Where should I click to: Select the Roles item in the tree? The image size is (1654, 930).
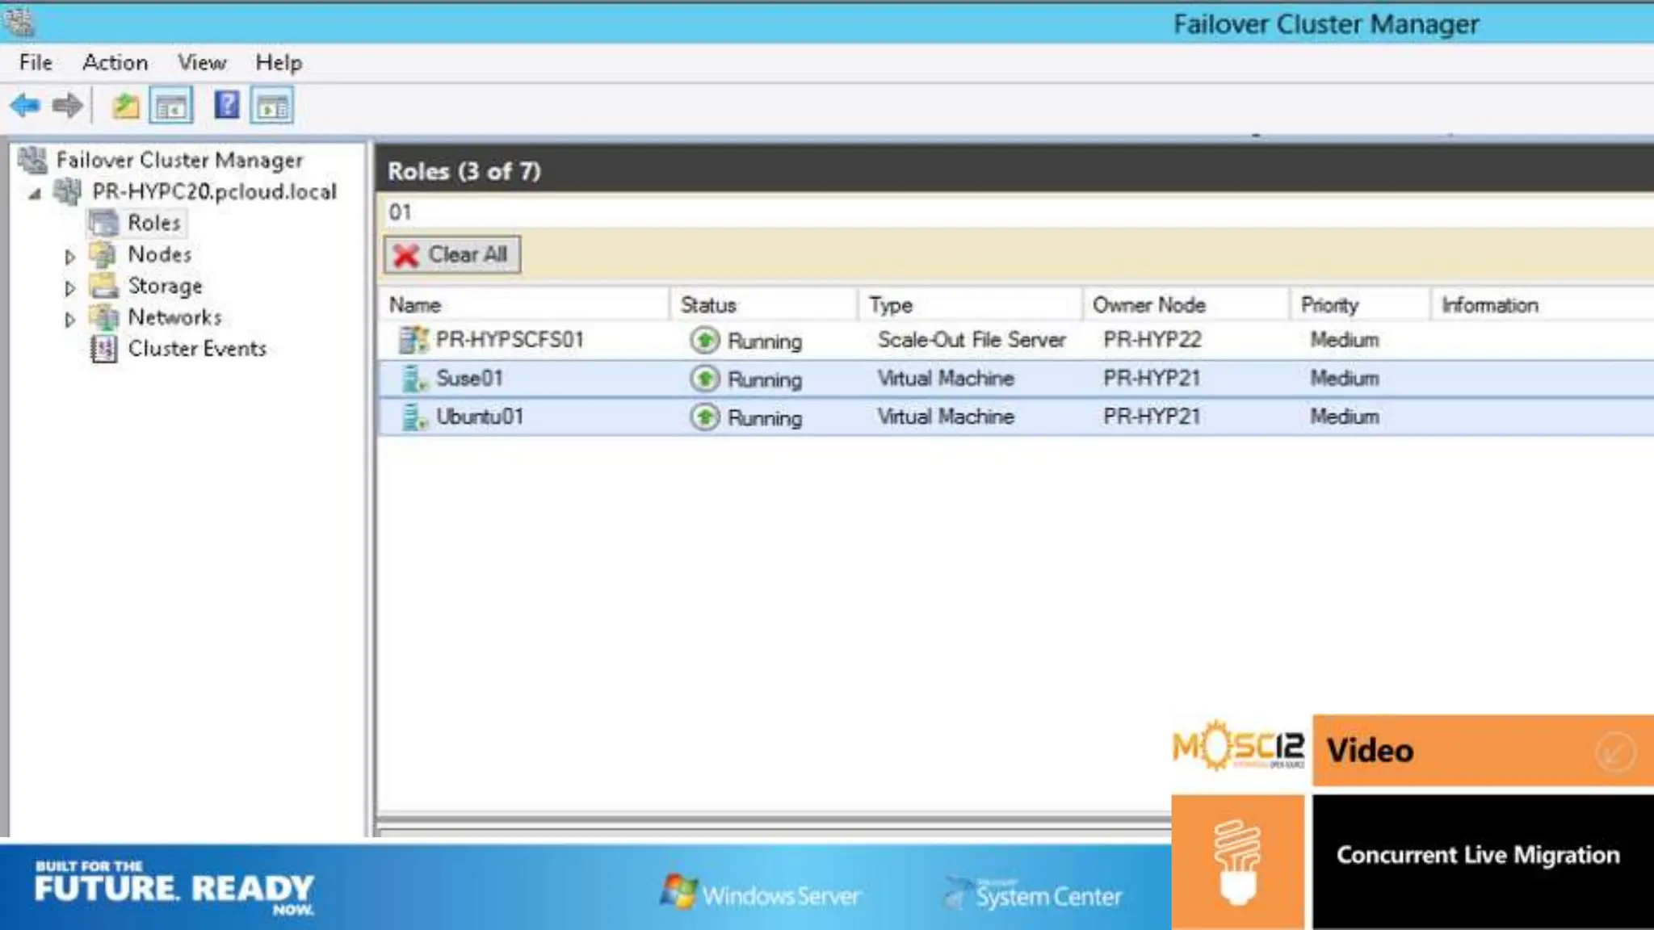(153, 223)
